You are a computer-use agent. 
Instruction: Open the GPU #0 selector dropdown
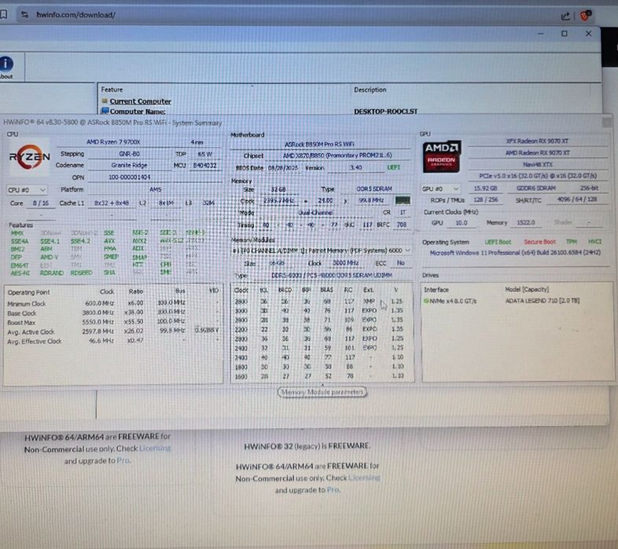(440, 189)
